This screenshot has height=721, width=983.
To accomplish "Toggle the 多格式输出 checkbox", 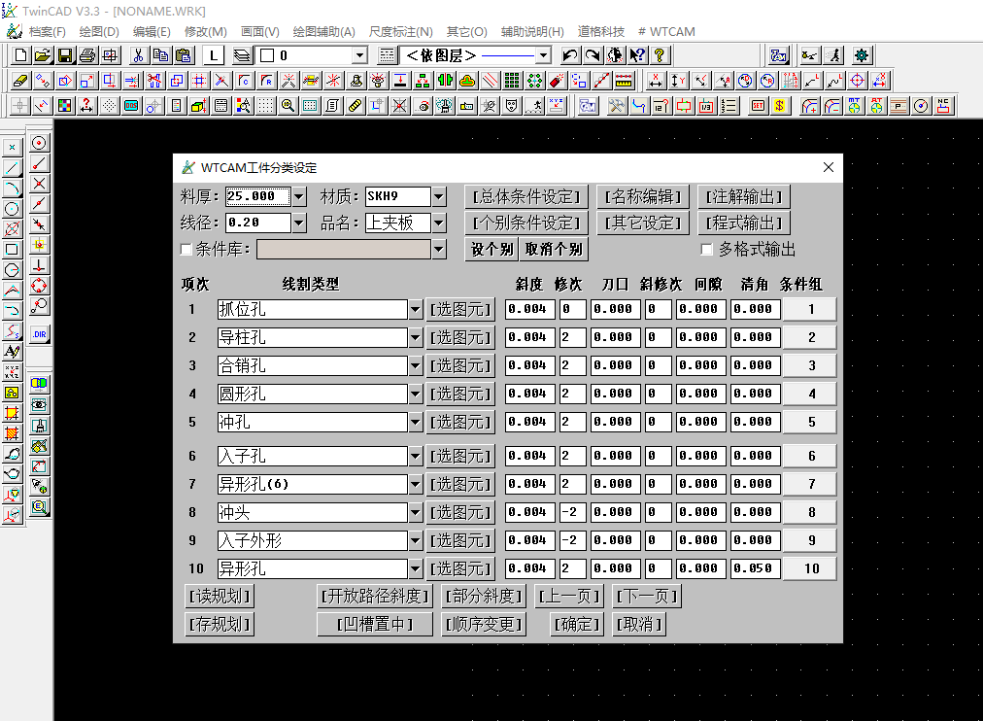I will click(x=707, y=249).
